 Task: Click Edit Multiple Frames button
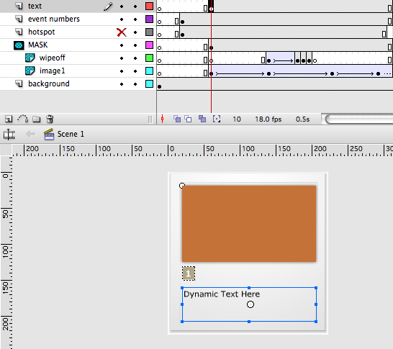[202, 119]
